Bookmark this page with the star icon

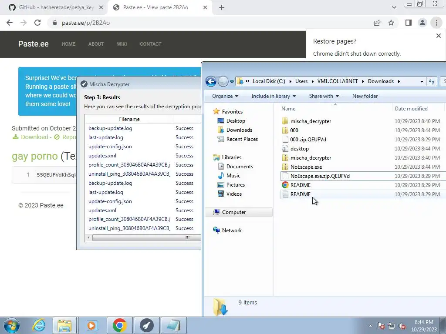pyautogui.click(x=391, y=23)
